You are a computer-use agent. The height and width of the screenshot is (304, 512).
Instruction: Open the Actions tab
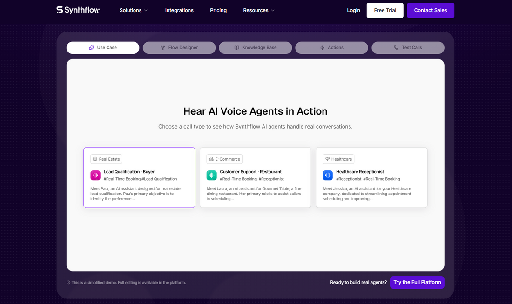(331, 47)
